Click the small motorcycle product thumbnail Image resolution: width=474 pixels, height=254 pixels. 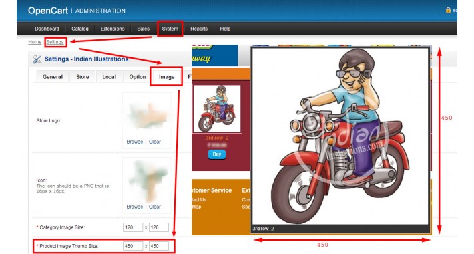(217, 108)
